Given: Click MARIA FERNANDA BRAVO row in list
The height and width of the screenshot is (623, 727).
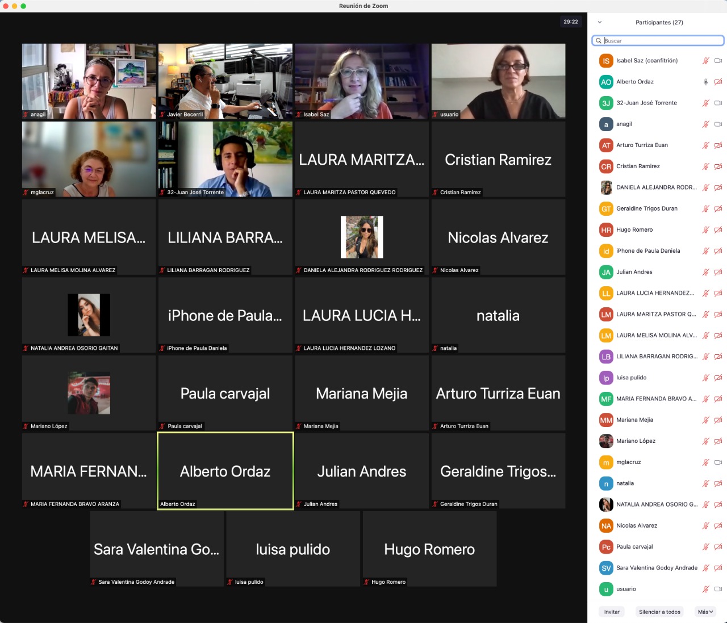Looking at the screenshot, I should (x=658, y=399).
